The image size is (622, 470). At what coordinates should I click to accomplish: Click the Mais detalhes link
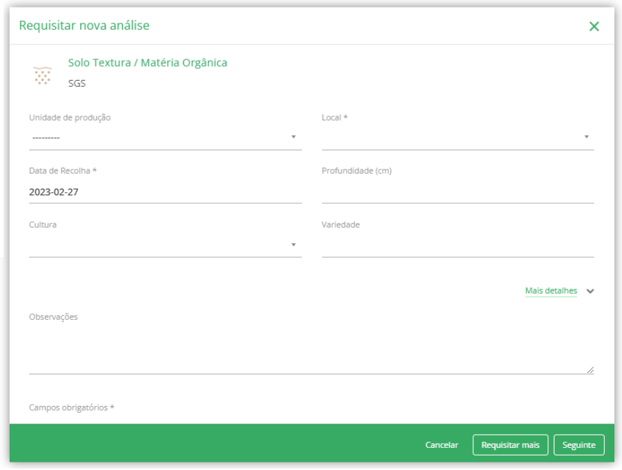551,291
